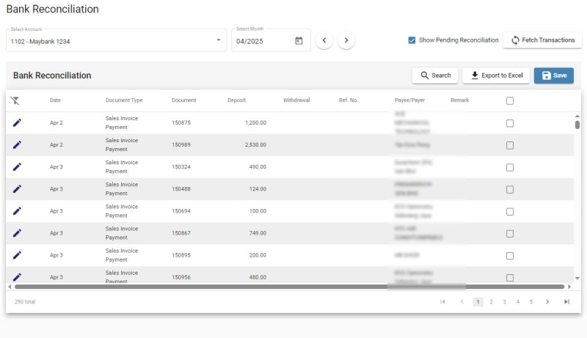Select deposit amount 749.00
Screen dimensions: 587x338
[x=258, y=233]
